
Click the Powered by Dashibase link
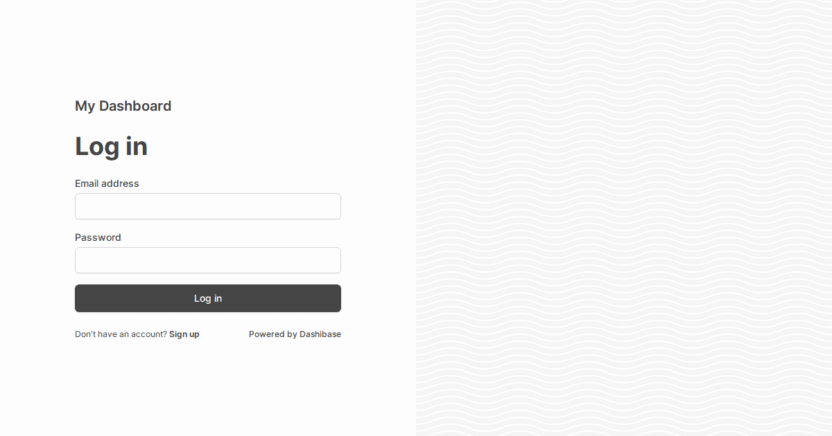(x=295, y=334)
